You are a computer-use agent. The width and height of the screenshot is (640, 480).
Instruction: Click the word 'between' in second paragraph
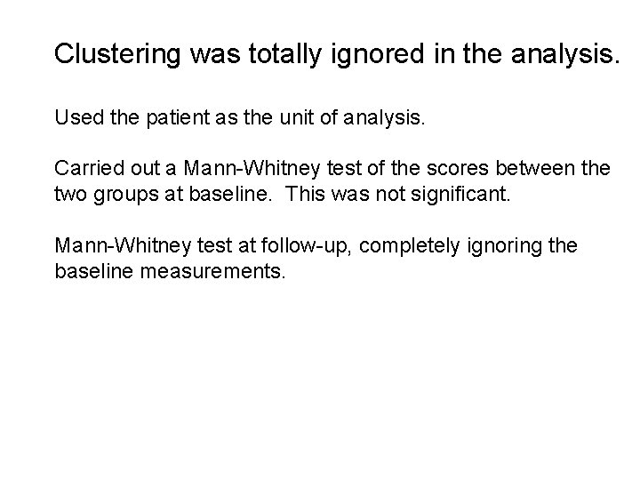pos(535,168)
